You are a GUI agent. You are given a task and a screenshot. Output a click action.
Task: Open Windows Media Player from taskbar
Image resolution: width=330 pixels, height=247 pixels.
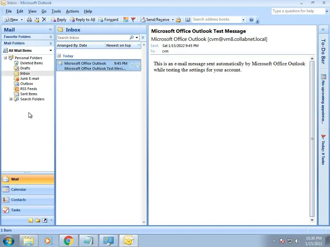pos(48,241)
